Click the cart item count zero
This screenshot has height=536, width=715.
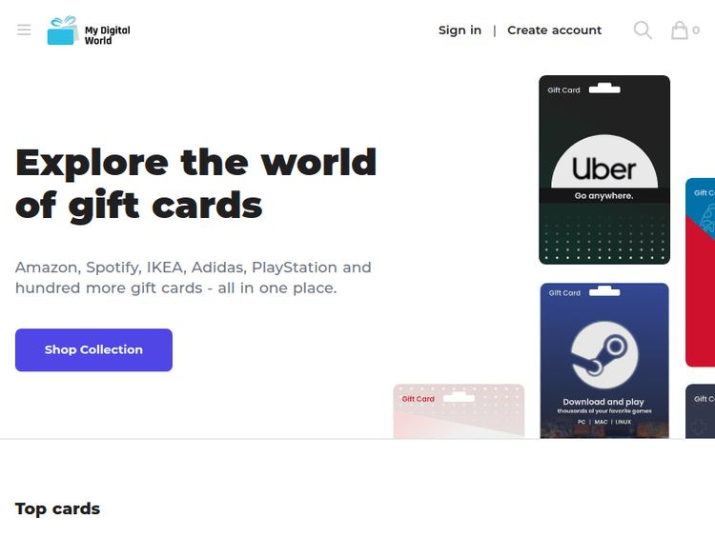696,30
